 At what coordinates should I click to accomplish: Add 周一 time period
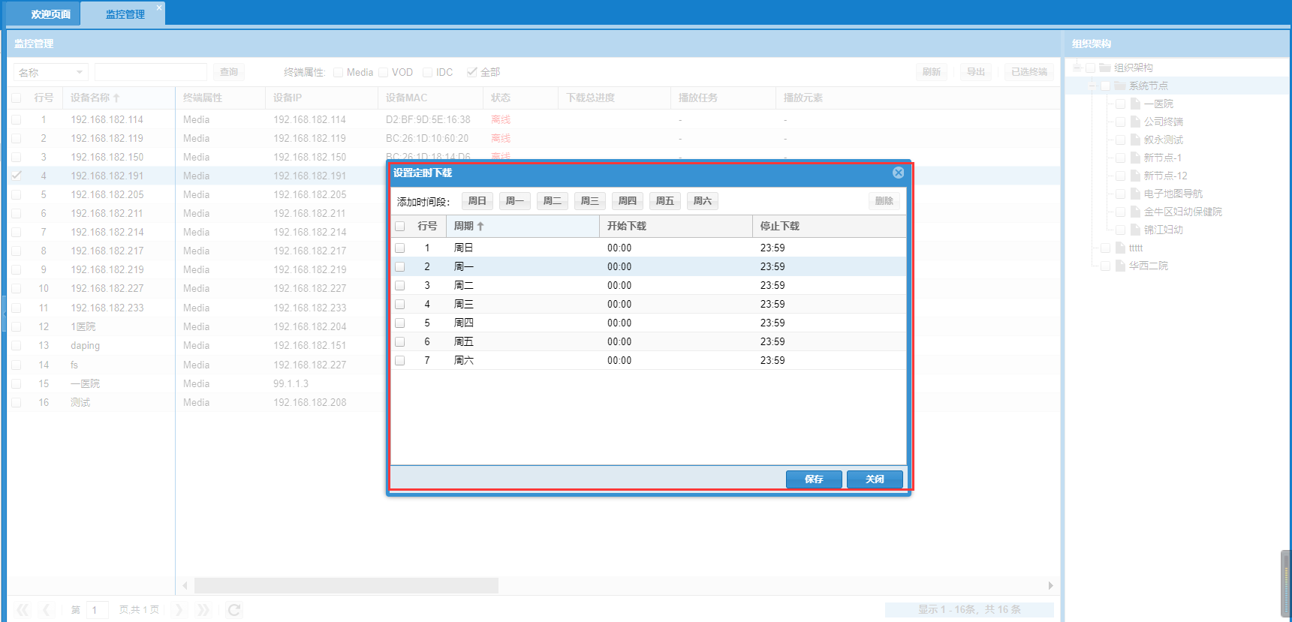(515, 201)
